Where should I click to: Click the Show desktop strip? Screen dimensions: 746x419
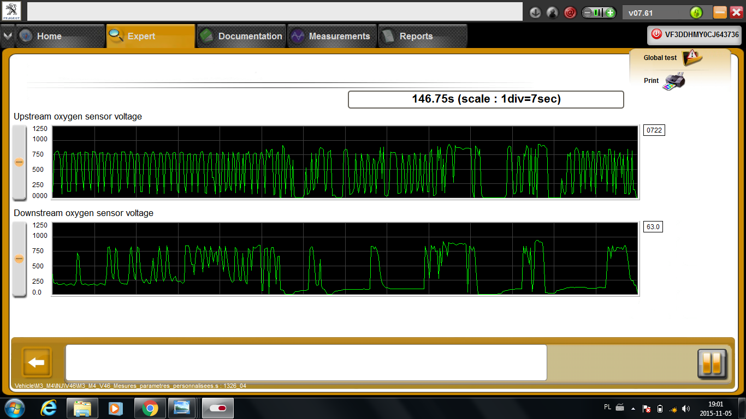(742, 408)
